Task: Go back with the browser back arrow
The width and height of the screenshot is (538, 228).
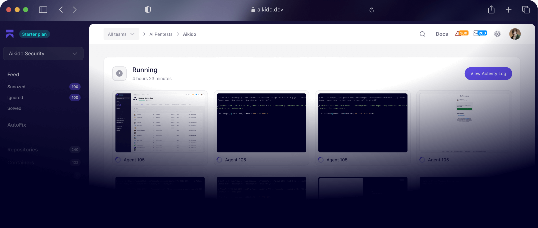Action: (x=61, y=10)
